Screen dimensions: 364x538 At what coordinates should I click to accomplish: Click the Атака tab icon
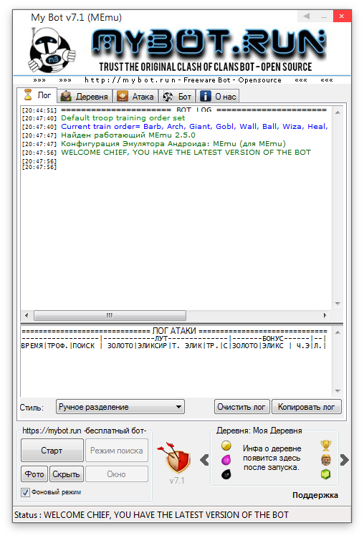[x=122, y=97]
